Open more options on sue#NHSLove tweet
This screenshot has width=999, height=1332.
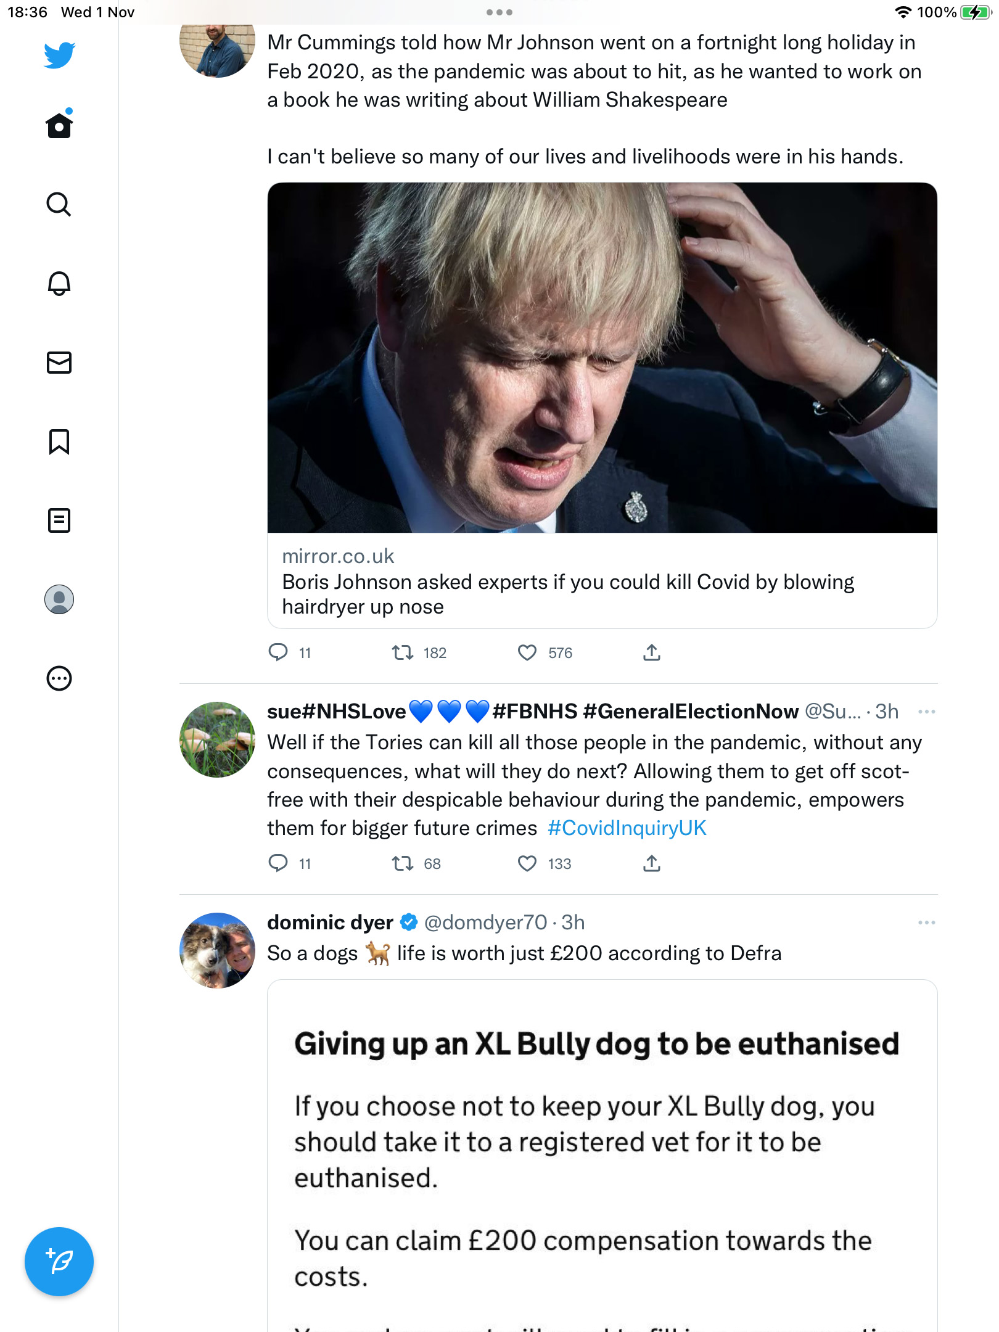(x=926, y=712)
